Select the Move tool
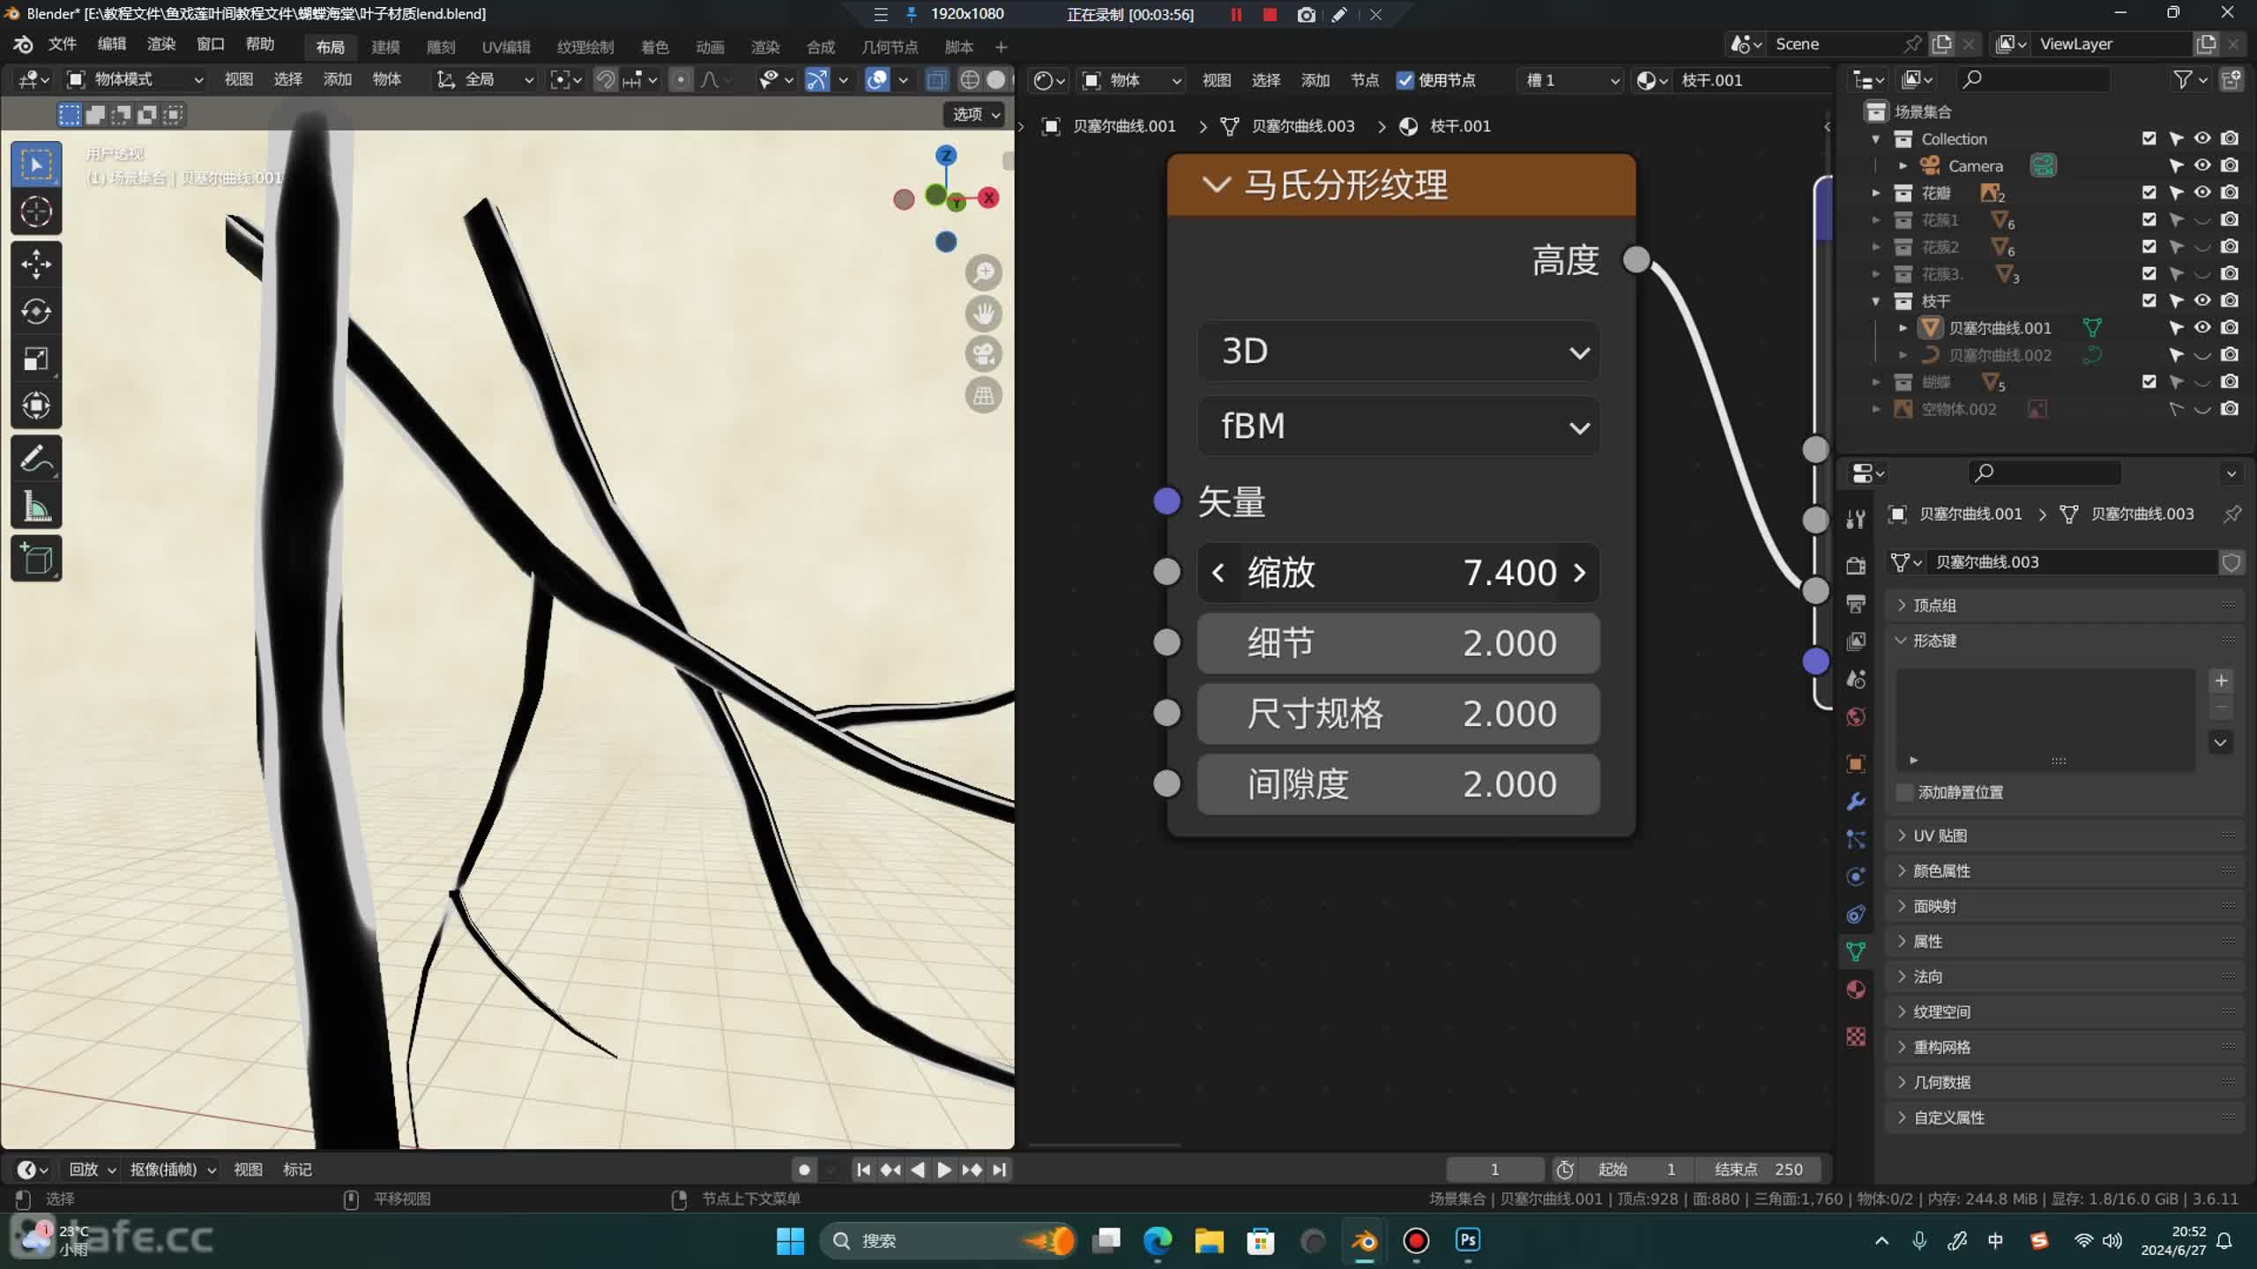 (x=36, y=263)
